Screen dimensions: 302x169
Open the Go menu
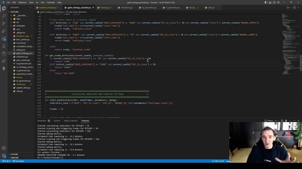coord(37,2)
